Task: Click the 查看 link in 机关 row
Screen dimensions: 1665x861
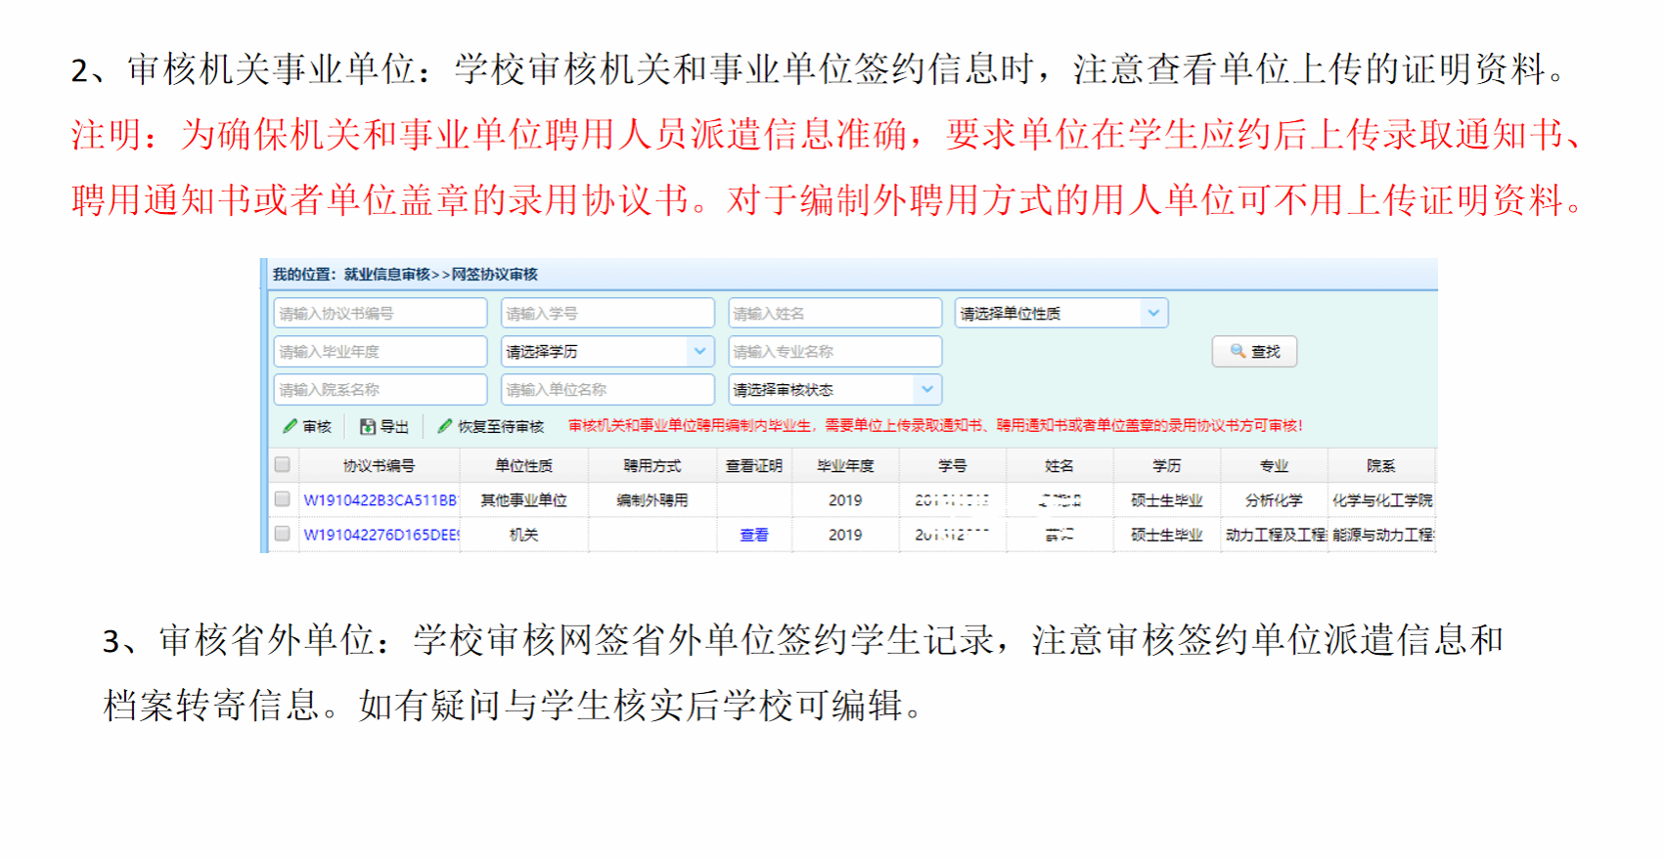Action: (x=753, y=535)
